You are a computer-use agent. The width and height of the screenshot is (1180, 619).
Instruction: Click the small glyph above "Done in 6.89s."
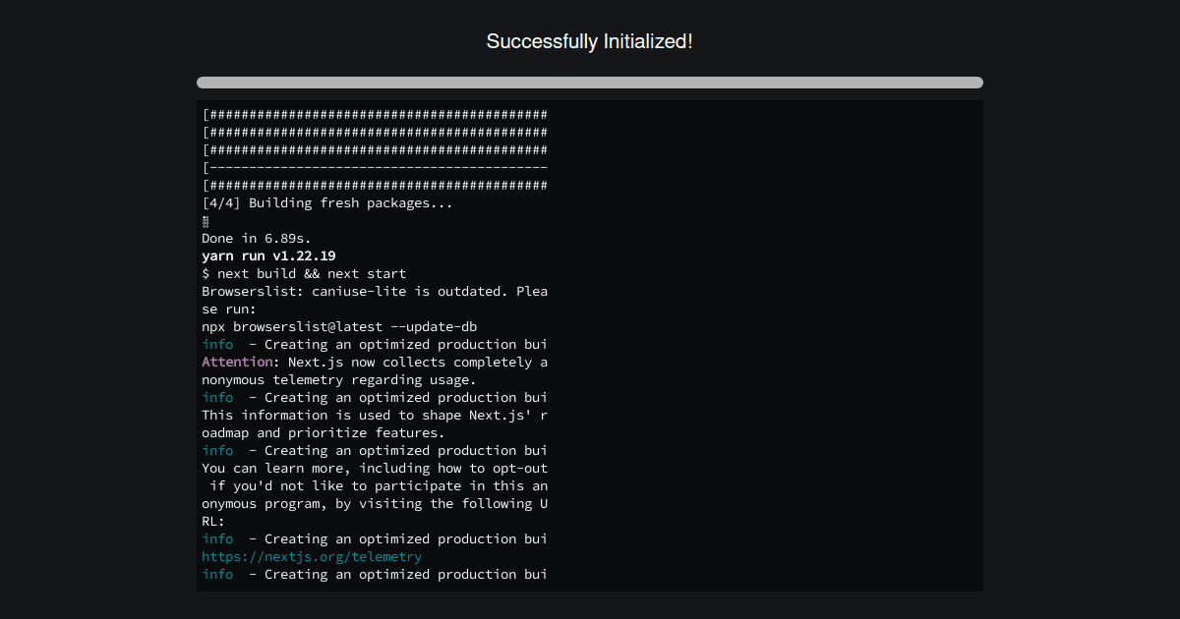[206, 221]
